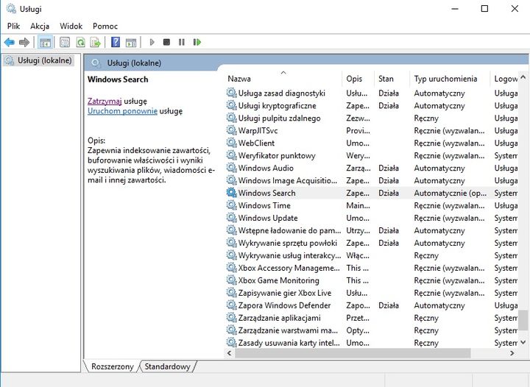530x387 pixels.
Task: Select Usługi (lokalne) in the left tree
Action: tap(38, 60)
